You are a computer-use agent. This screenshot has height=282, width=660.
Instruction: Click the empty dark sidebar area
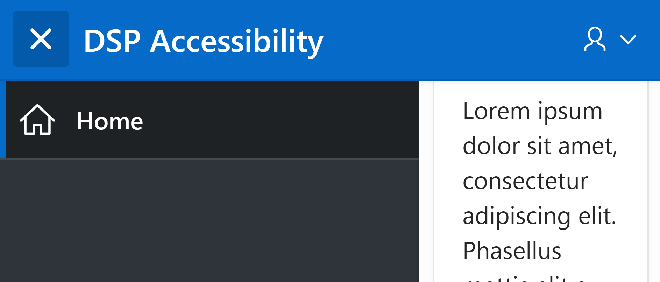tap(209, 220)
